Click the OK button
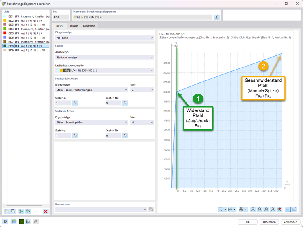Viewport: 303px width, 227px height. click(x=248, y=222)
